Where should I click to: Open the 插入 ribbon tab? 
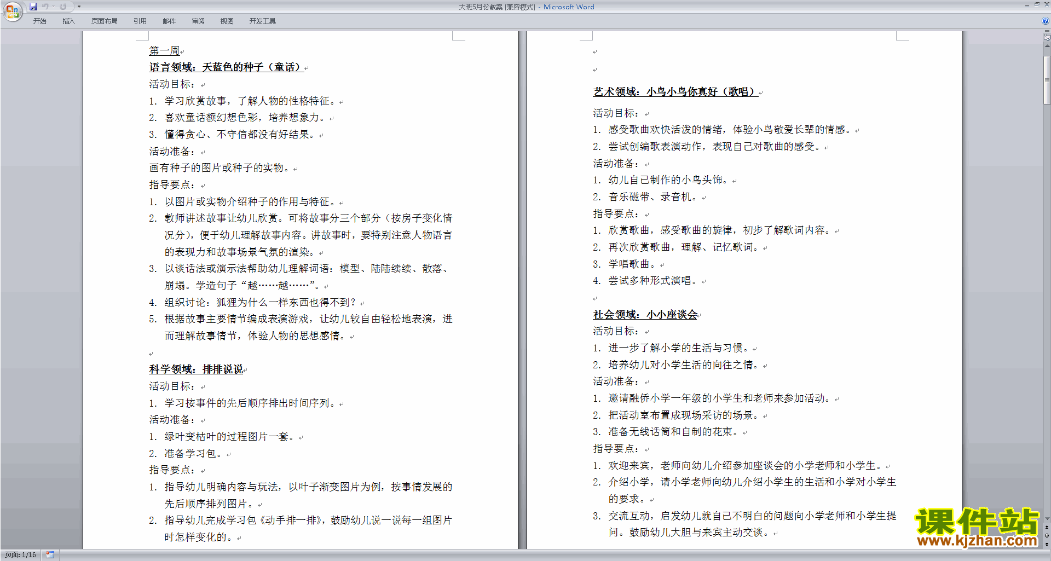(68, 21)
